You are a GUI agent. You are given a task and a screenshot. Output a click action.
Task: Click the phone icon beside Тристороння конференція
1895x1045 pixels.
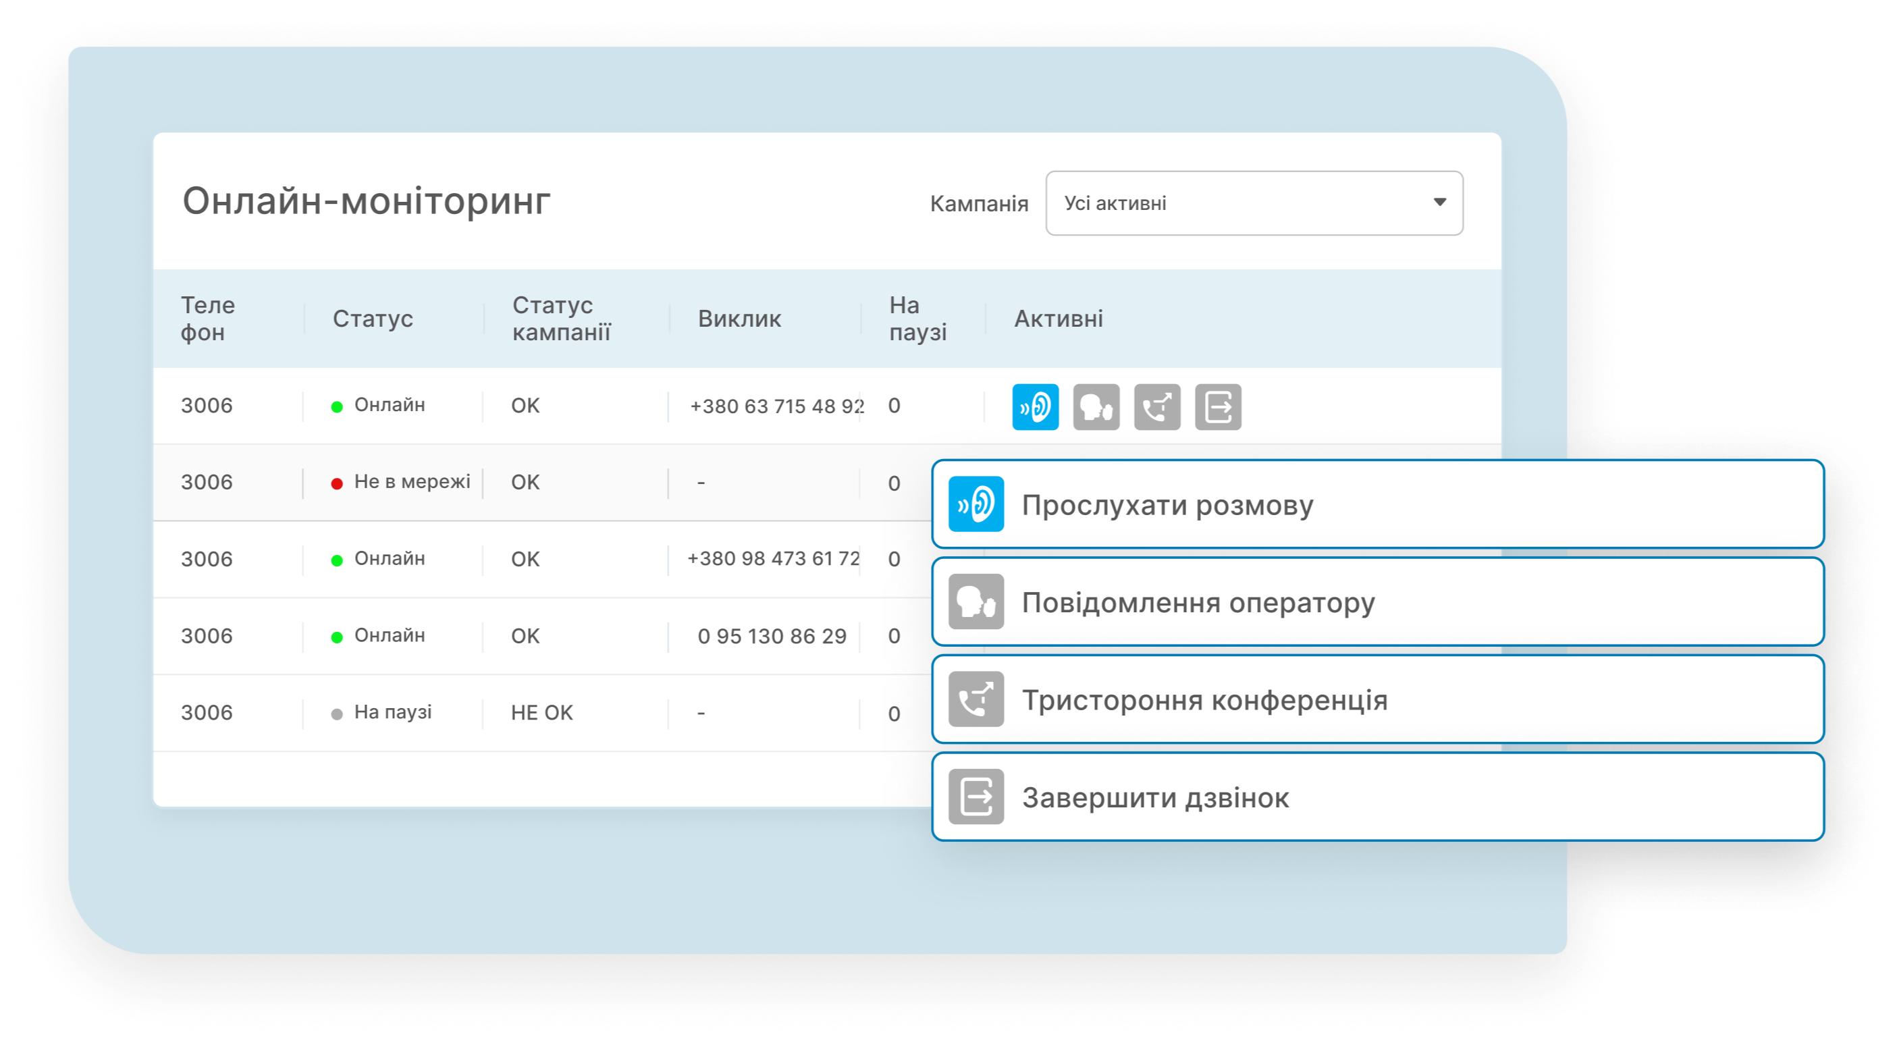976,699
